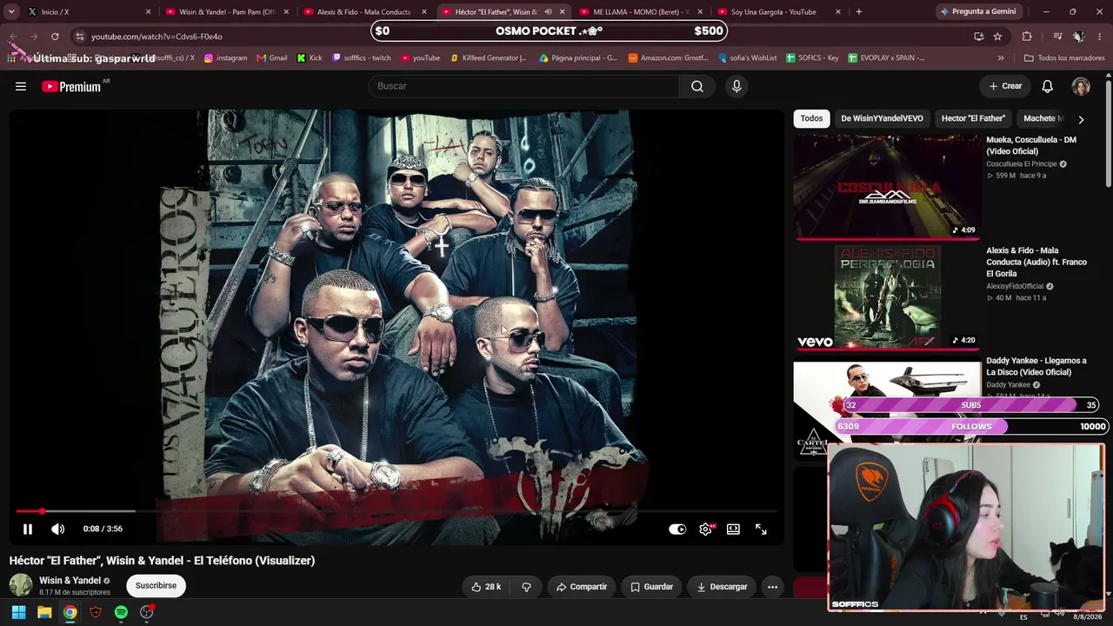Open Brave browser from the taskbar
This screenshot has width=1113, height=626.
point(96,612)
